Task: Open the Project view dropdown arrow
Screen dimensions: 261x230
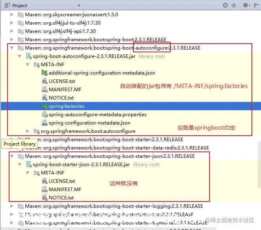Action: point(79,6)
